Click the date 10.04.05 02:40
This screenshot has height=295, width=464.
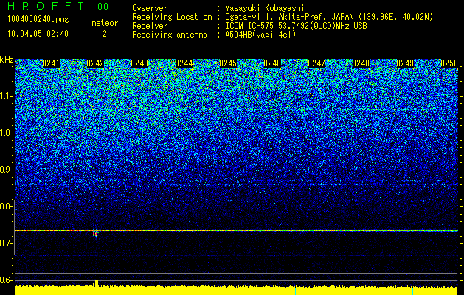[x=38, y=34]
